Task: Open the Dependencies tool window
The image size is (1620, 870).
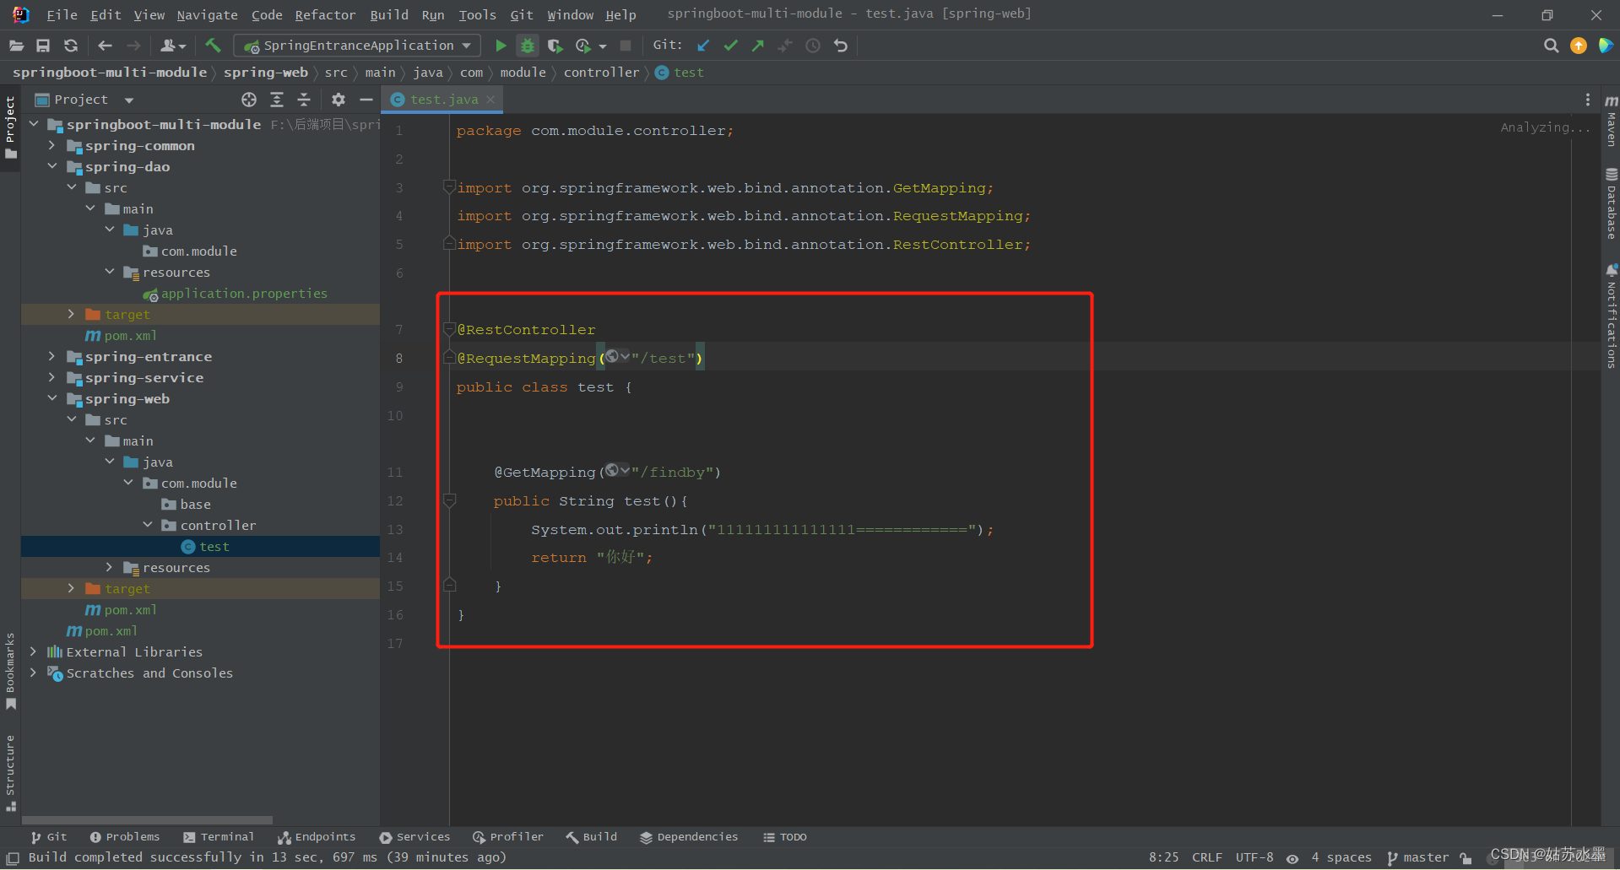Action: tap(689, 837)
